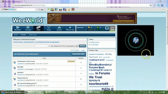The image size is (168, 94).
Task: Open 'My Tips Don't Belong here??' topic
Action: tap(27, 84)
